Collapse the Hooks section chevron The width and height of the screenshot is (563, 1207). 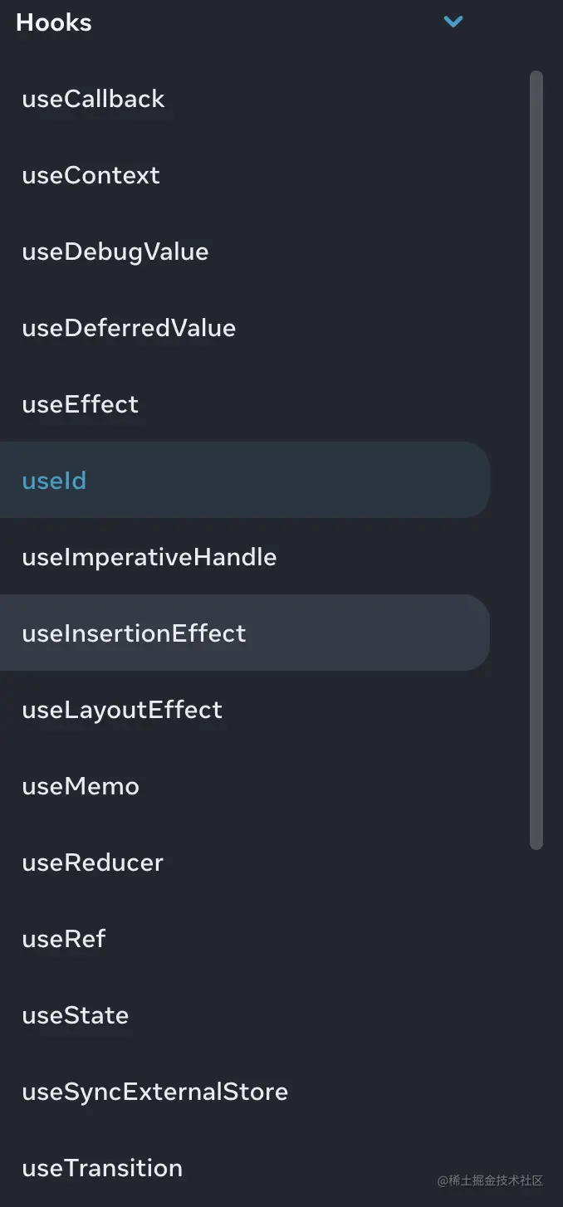453,22
